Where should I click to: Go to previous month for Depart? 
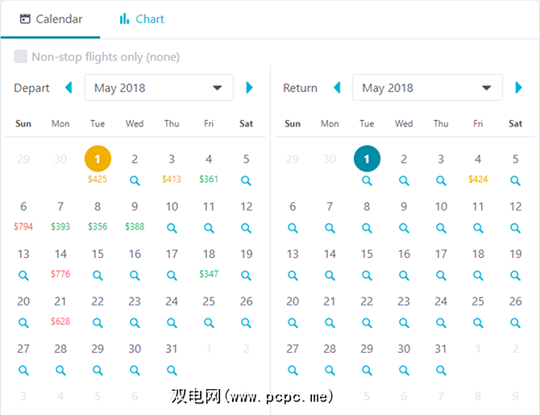point(69,88)
